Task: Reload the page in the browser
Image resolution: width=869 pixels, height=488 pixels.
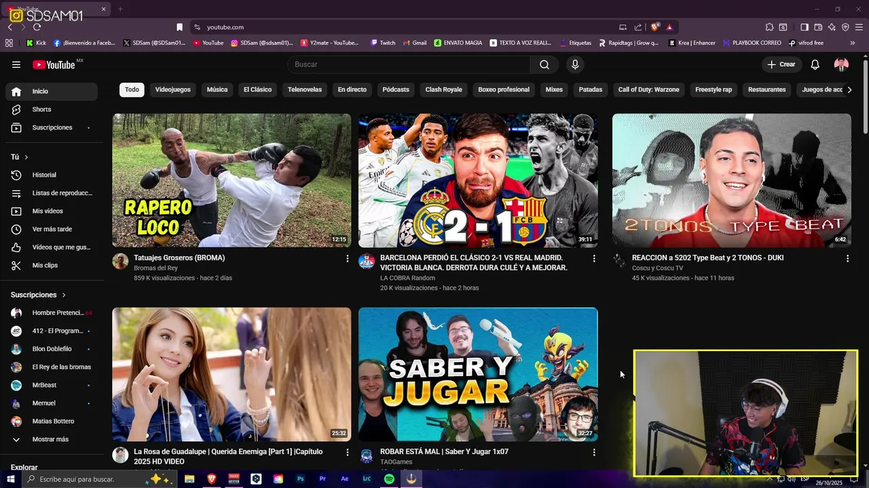Action: (x=37, y=27)
